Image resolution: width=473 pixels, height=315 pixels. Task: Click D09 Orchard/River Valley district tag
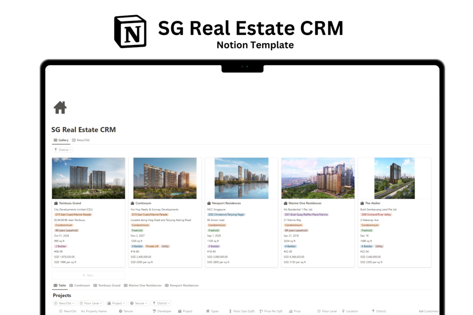pos(376,214)
